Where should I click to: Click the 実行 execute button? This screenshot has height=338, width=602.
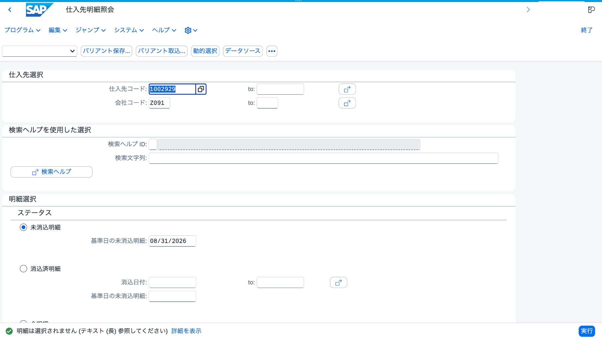tap(587, 331)
